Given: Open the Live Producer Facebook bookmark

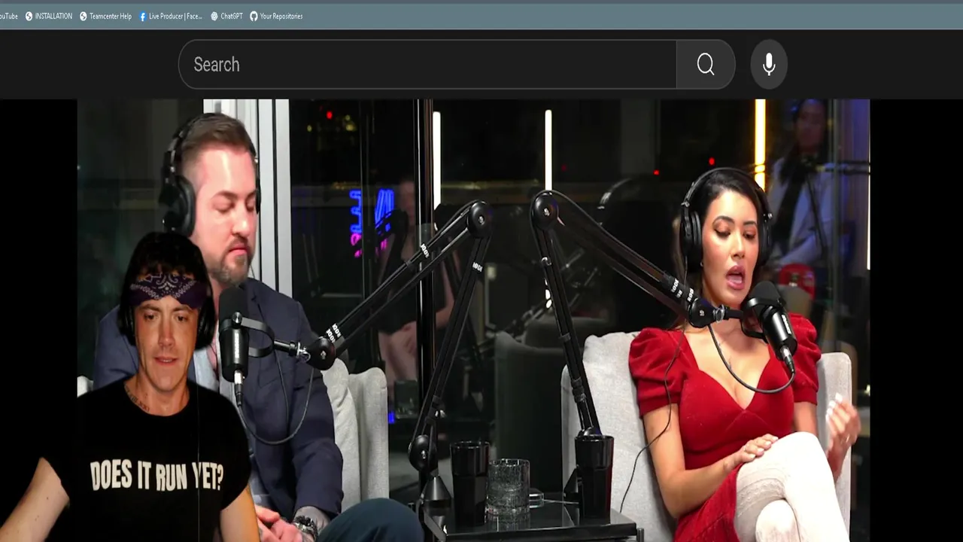Looking at the screenshot, I should point(171,16).
